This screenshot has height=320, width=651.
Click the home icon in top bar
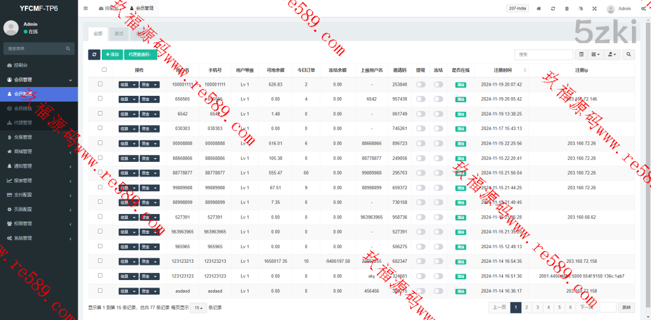(538, 9)
